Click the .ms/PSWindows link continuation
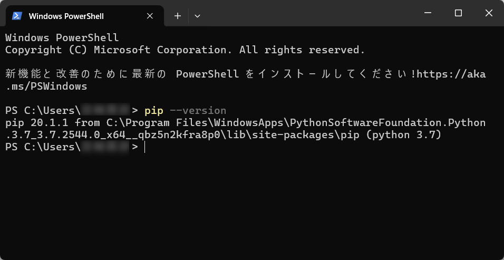504x260 pixels. [46, 86]
